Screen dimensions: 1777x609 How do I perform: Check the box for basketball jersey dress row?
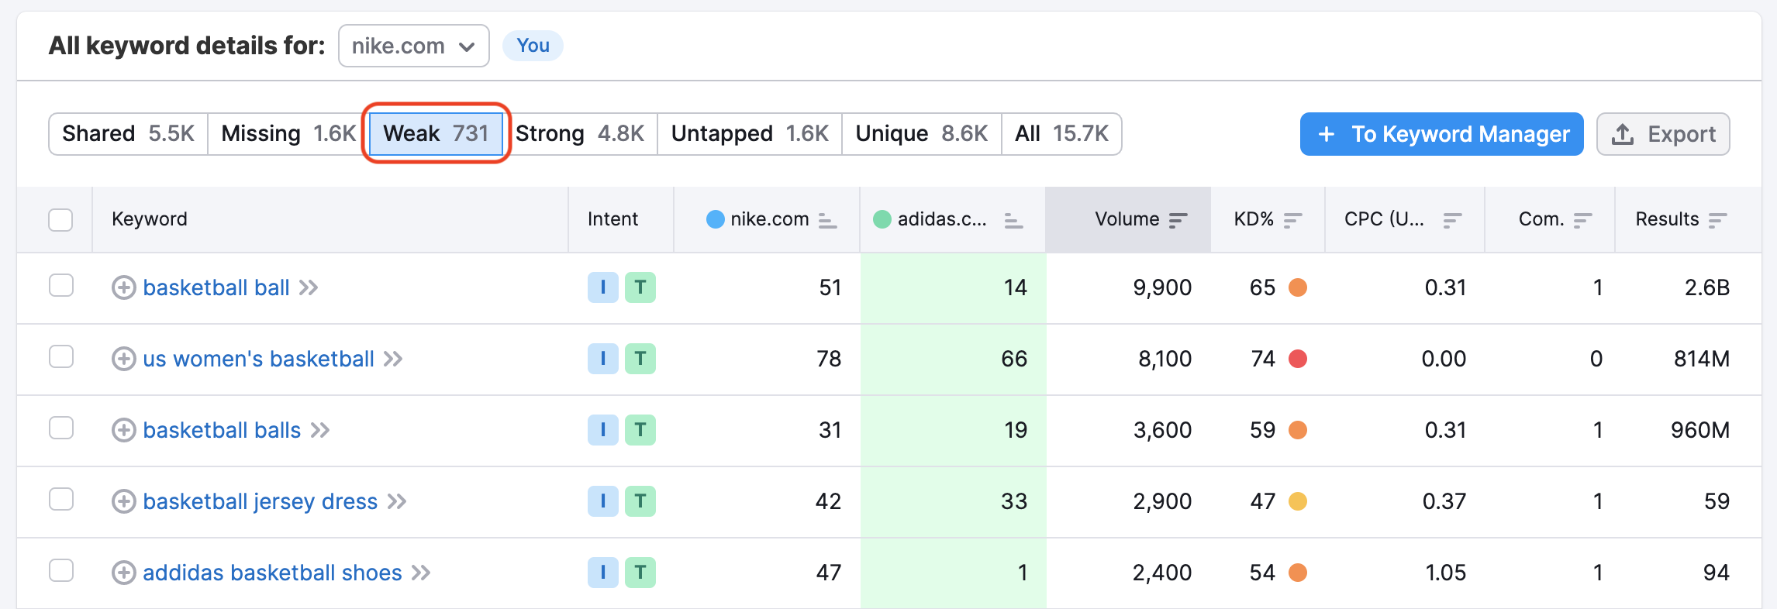(60, 499)
